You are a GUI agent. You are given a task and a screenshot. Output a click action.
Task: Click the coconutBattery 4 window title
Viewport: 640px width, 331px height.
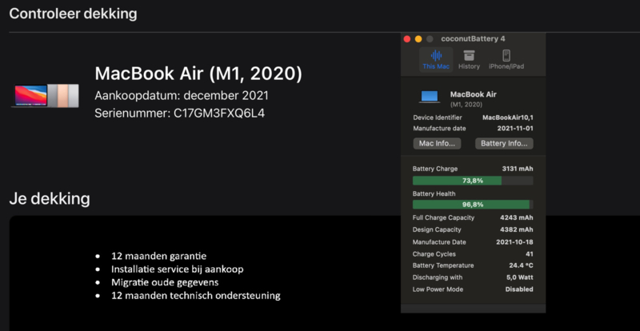click(473, 39)
